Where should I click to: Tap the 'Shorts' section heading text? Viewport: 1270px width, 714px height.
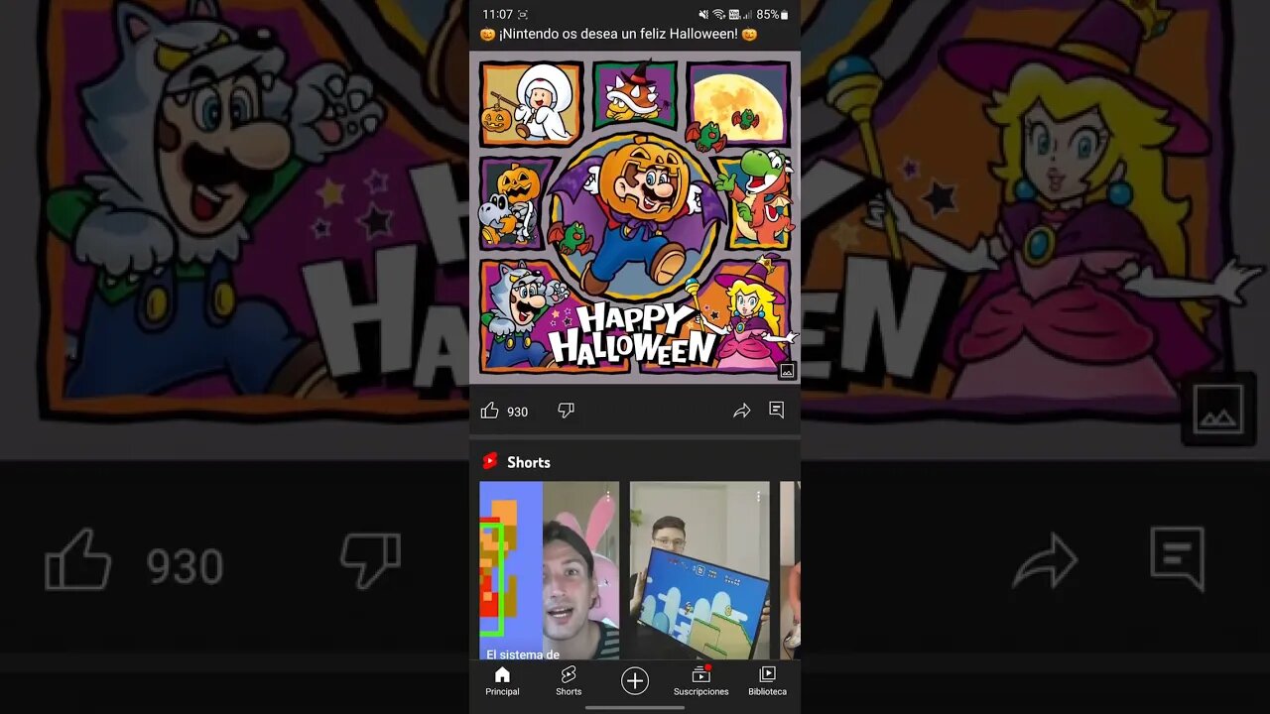pos(528,462)
